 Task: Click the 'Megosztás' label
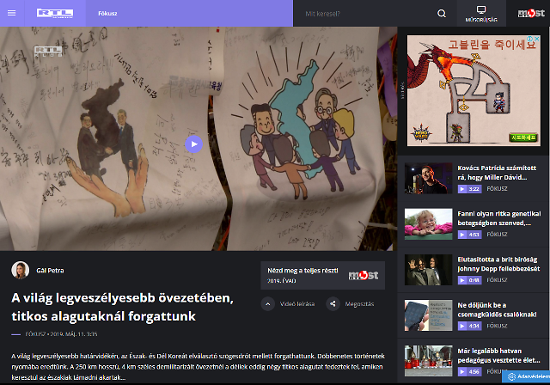click(x=359, y=304)
